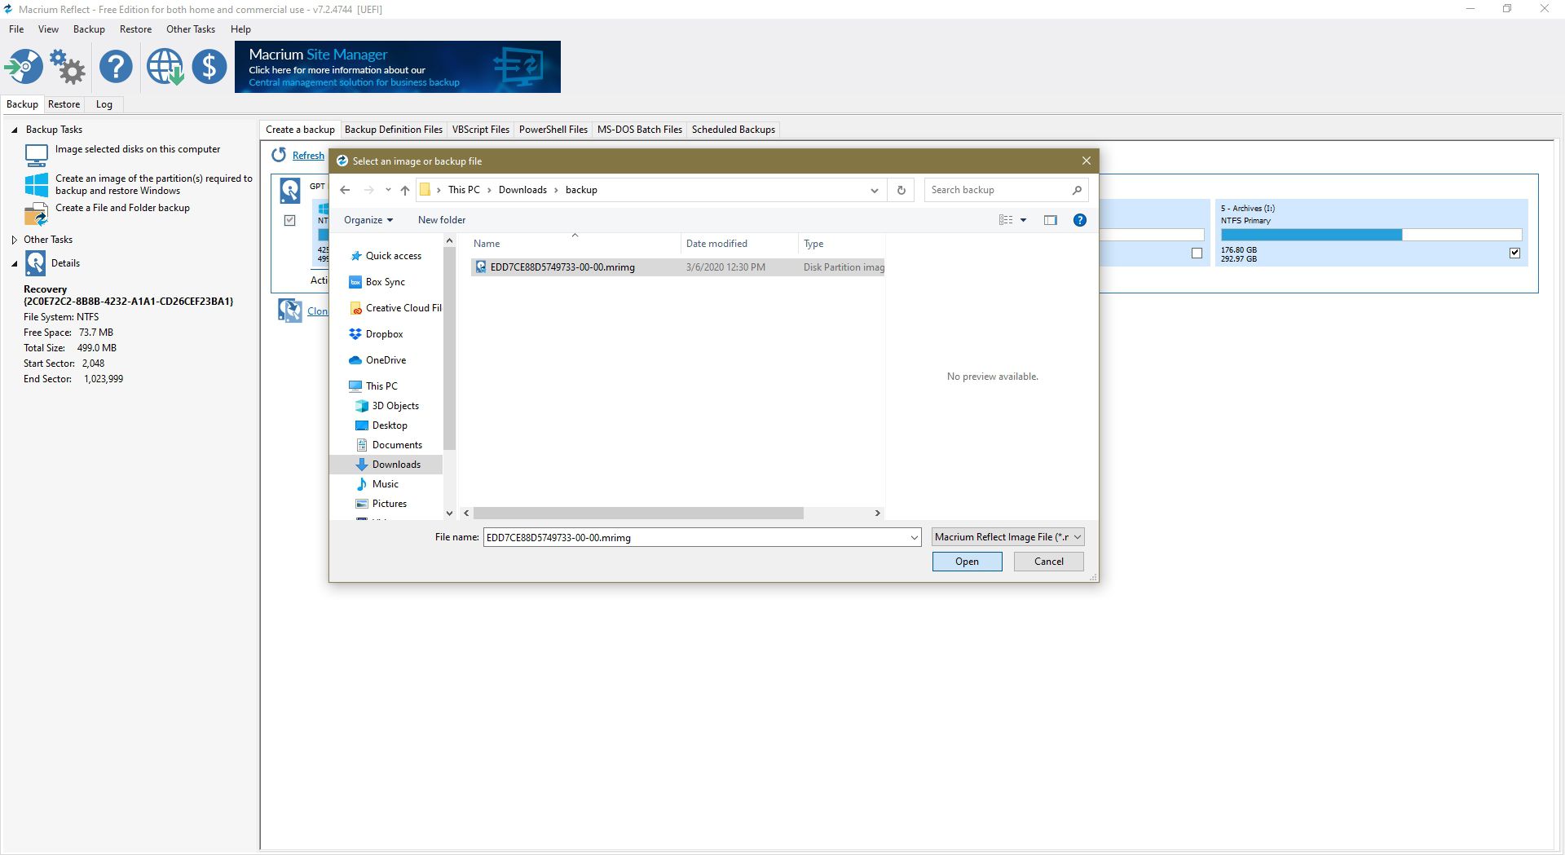
Task: Open the Macrium Site Manager banner
Action: coord(398,67)
